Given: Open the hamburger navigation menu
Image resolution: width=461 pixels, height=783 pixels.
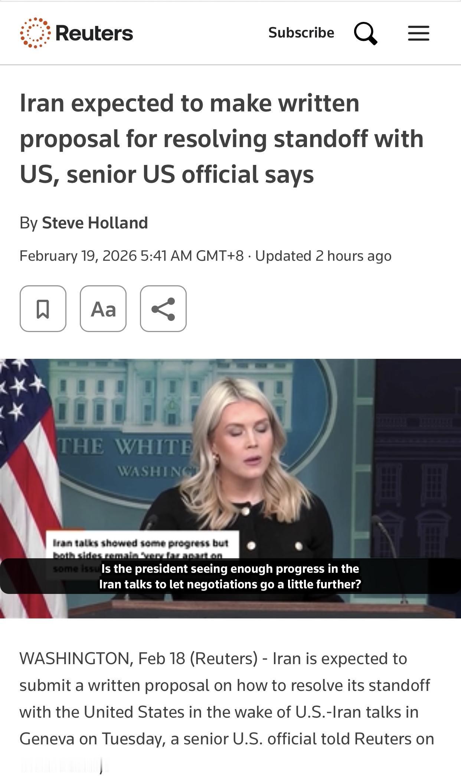Looking at the screenshot, I should pos(419,33).
